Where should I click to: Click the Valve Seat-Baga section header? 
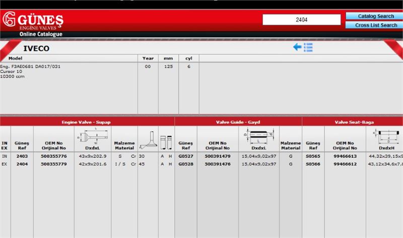tap(354, 122)
